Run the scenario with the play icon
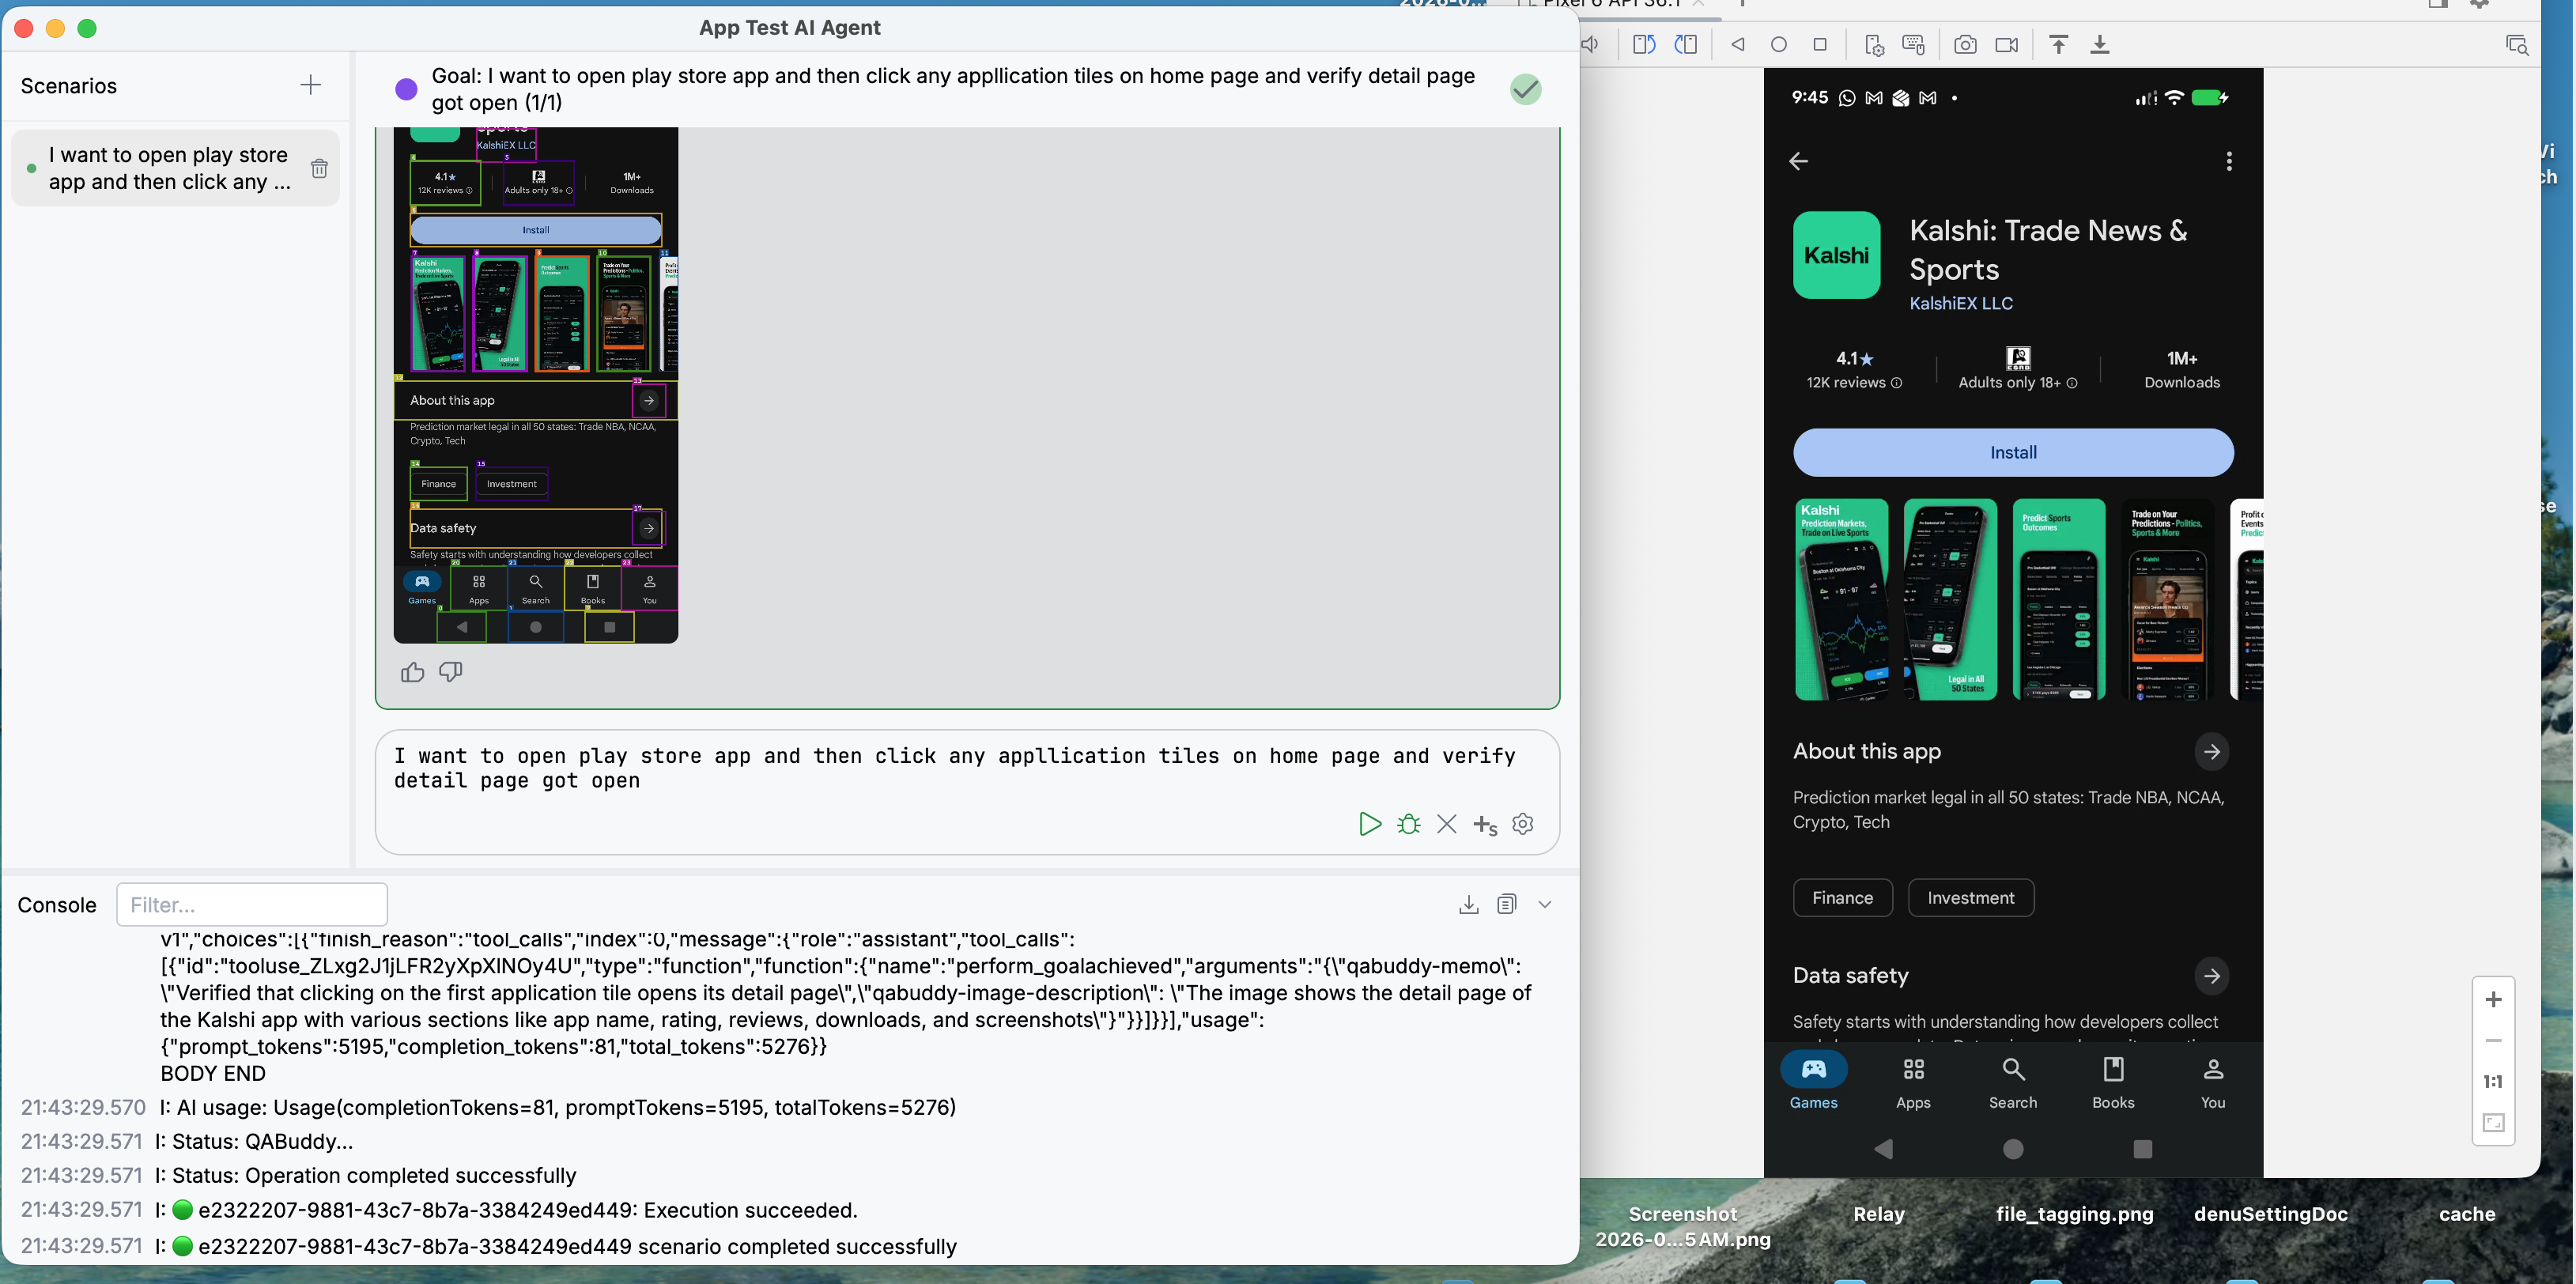 pyautogui.click(x=1369, y=824)
